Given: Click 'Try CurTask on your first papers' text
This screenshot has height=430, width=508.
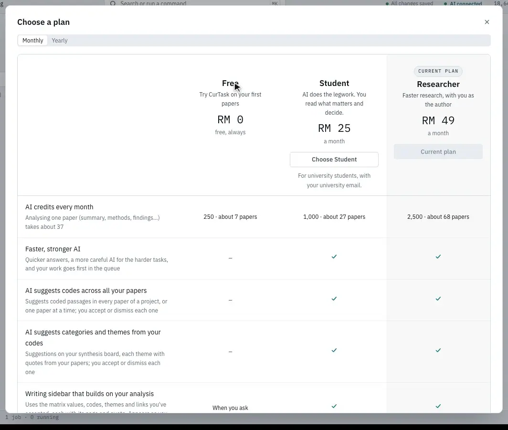Looking at the screenshot, I should (230, 99).
